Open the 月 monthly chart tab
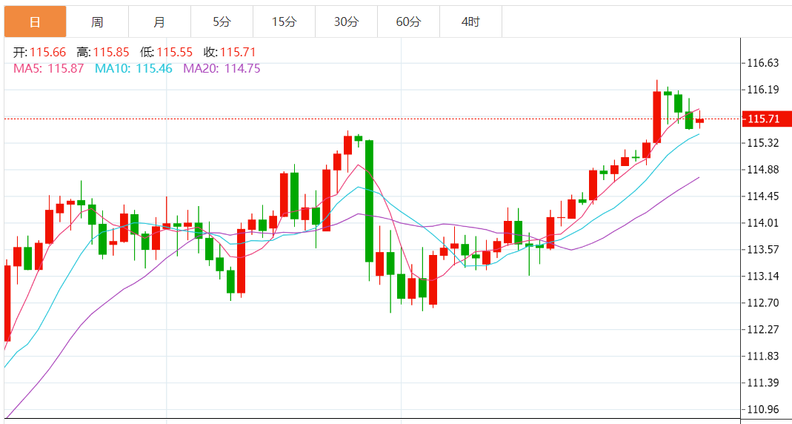 [159, 21]
